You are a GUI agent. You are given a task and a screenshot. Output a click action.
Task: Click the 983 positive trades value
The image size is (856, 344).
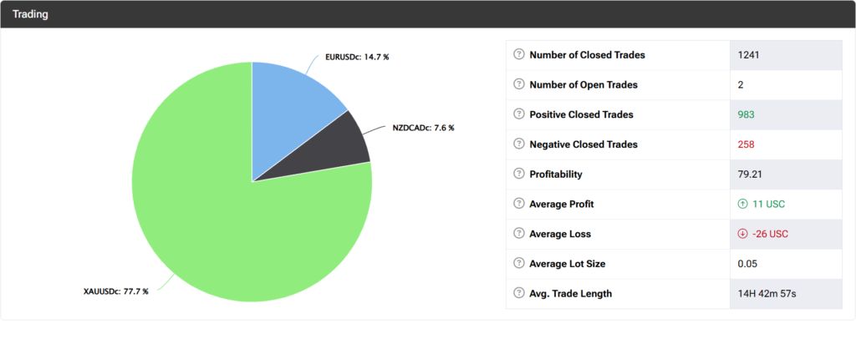(746, 114)
